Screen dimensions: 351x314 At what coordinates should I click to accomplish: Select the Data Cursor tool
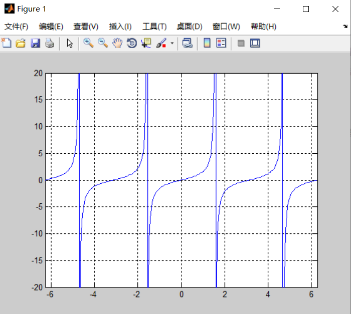(146, 43)
